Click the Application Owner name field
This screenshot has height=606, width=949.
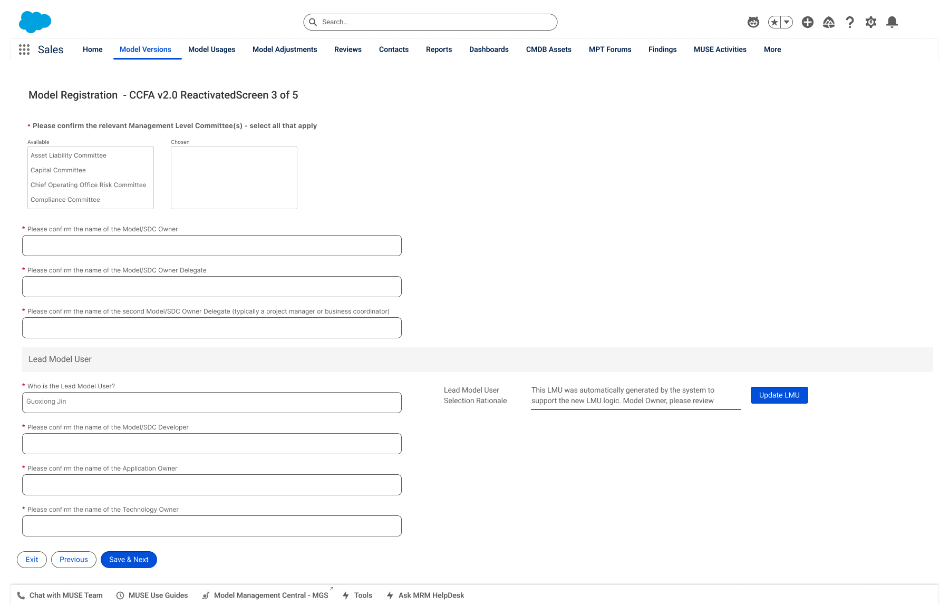(x=212, y=485)
